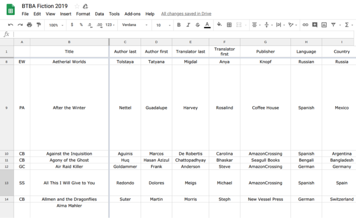Open font size 10 dropdown
356x218 pixels.
163,25
